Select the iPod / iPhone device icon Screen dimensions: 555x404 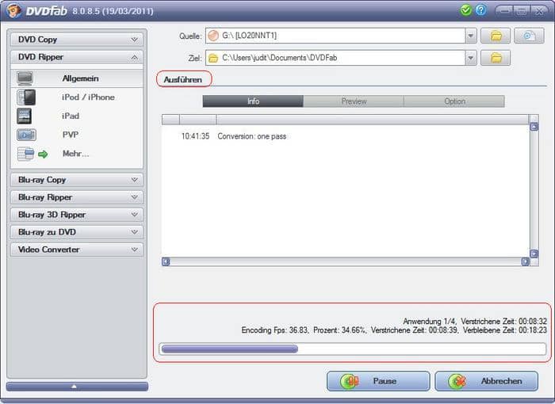click(x=26, y=97)
